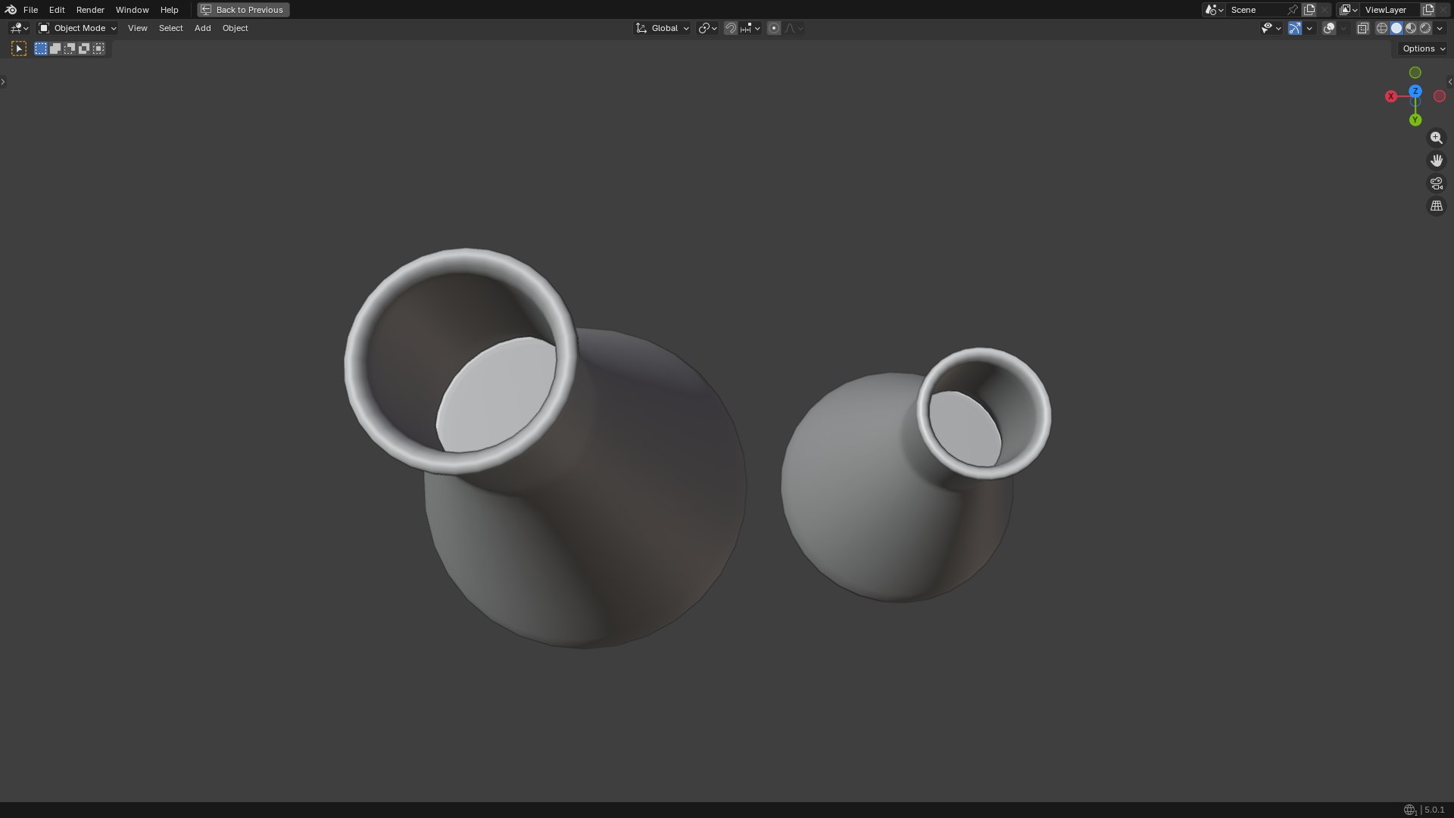This screenshot has width=1454, height=818.
Task: Pin the scene to workspace
Action: click(x=1293, y=10)
